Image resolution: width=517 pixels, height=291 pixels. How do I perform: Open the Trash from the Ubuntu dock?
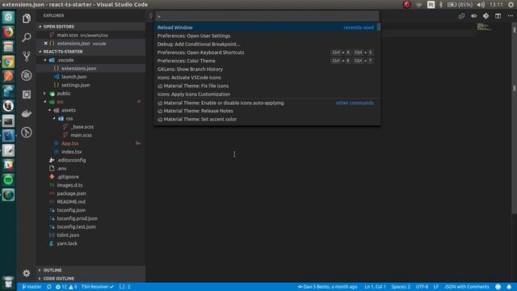tap(8, 283)
